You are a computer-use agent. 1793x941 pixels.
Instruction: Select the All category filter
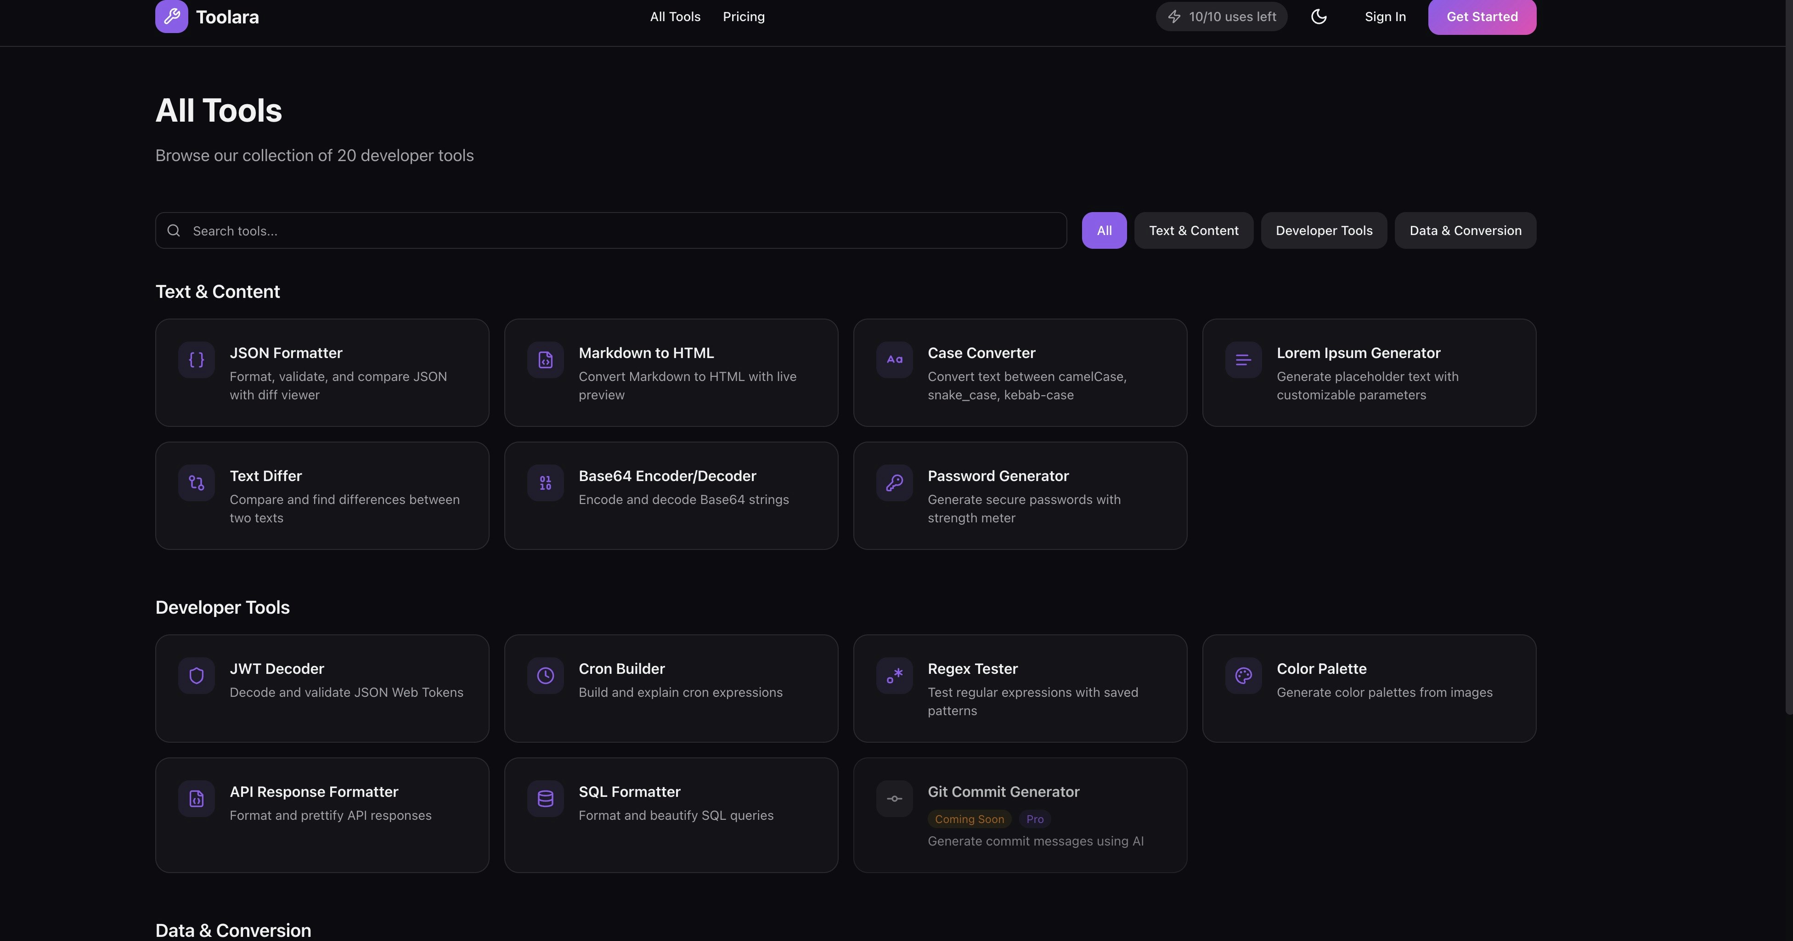1104,230
